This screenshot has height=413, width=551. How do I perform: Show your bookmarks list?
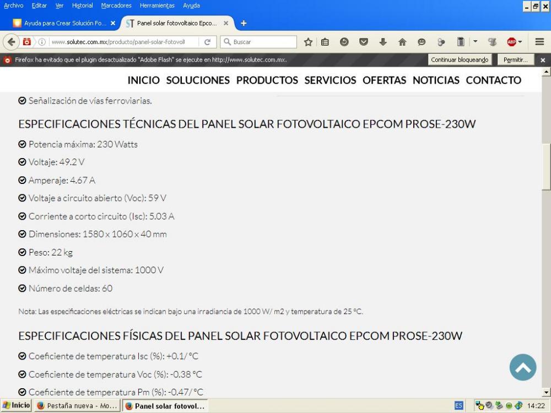pyautogui.click(x=325, y=42)
